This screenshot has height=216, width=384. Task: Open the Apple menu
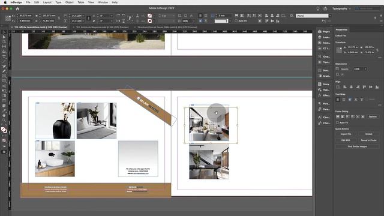pyautogui.click(x=5, y=2)
